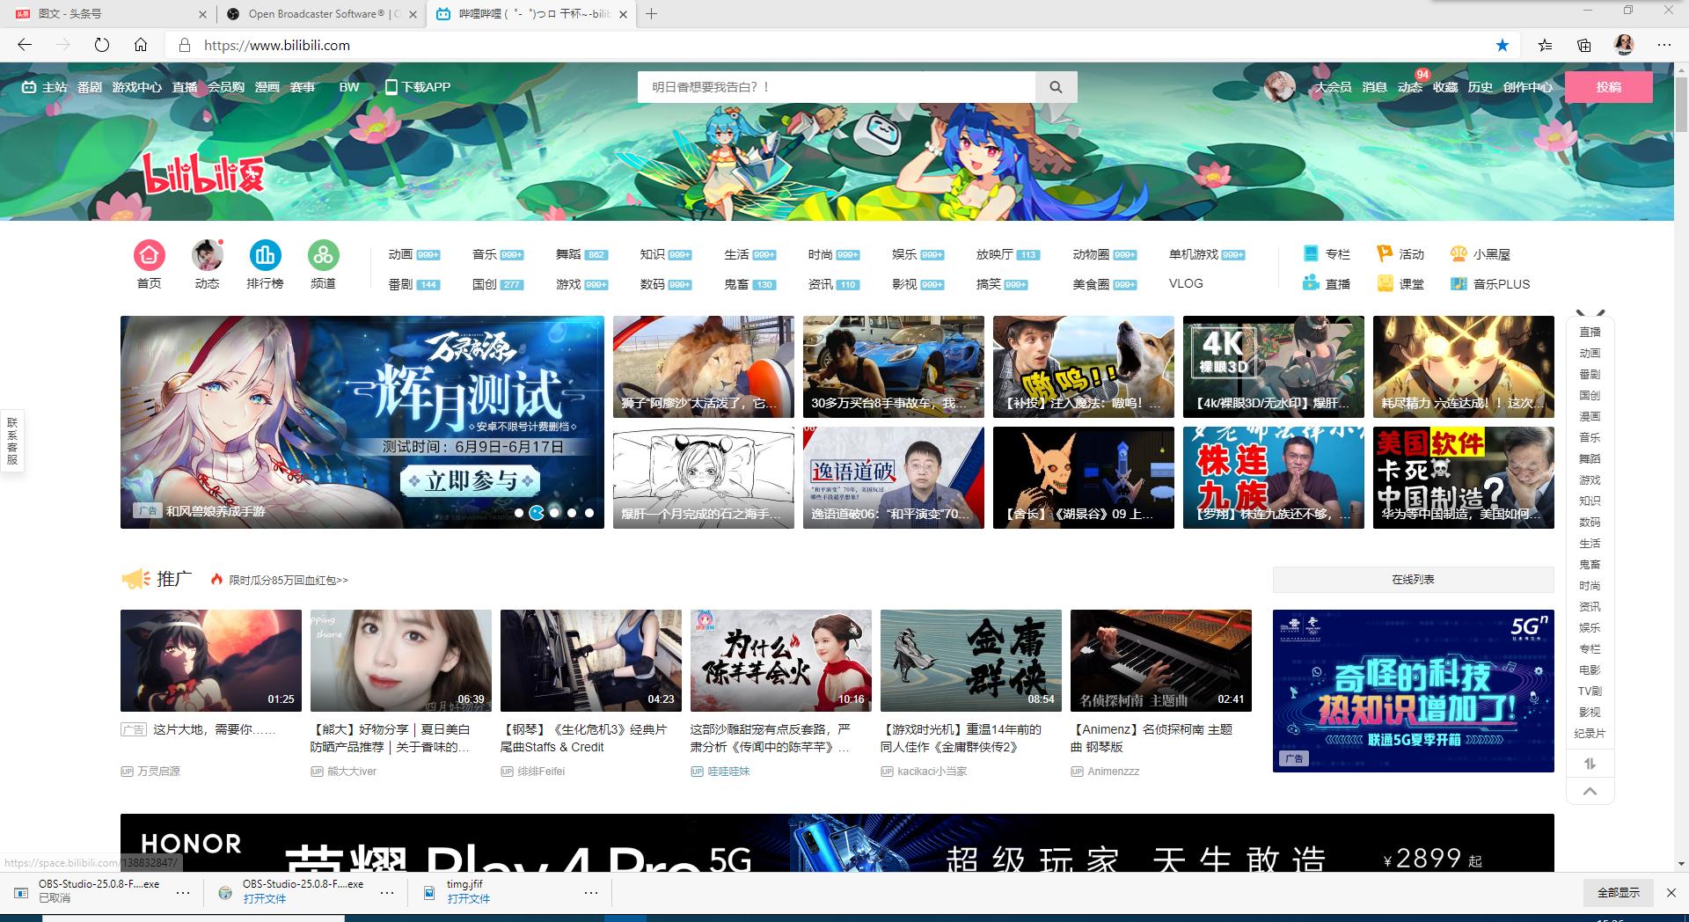Open the VLOG category
The image size is (1689, 922).
pyautogui.click(x=1186, y=283)
